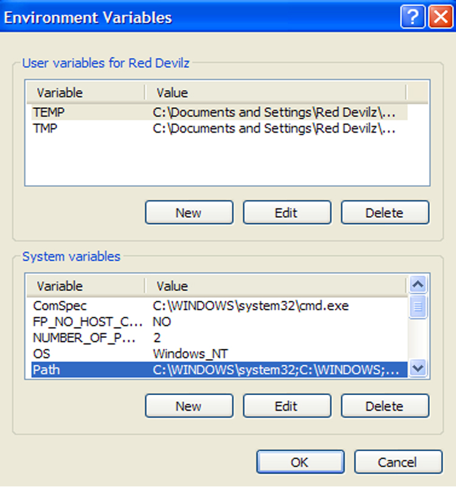The height and width of the screenshot is (487, 456).
Task: Click the C:\WINDOWS\system32\cmd.exe value
Action: click(x=250, y=306)
